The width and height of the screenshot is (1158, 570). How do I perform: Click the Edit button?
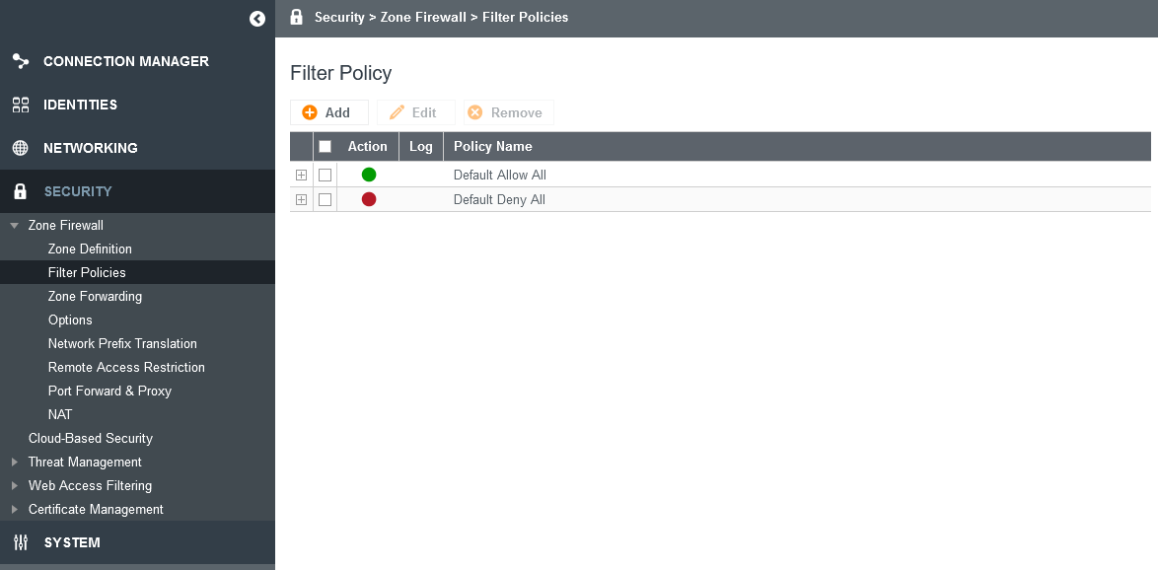point(416,112)
